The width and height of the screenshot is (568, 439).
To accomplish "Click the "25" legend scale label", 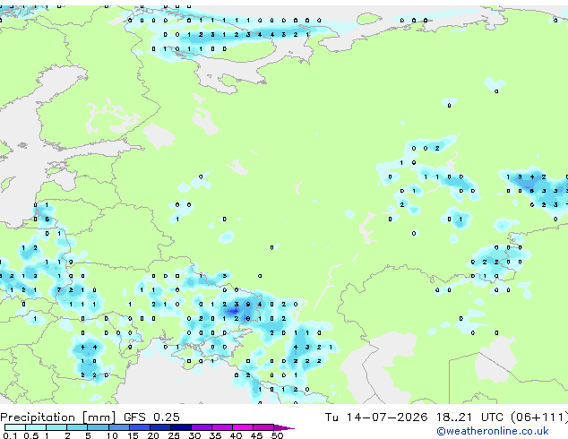I will click(174, 435).
